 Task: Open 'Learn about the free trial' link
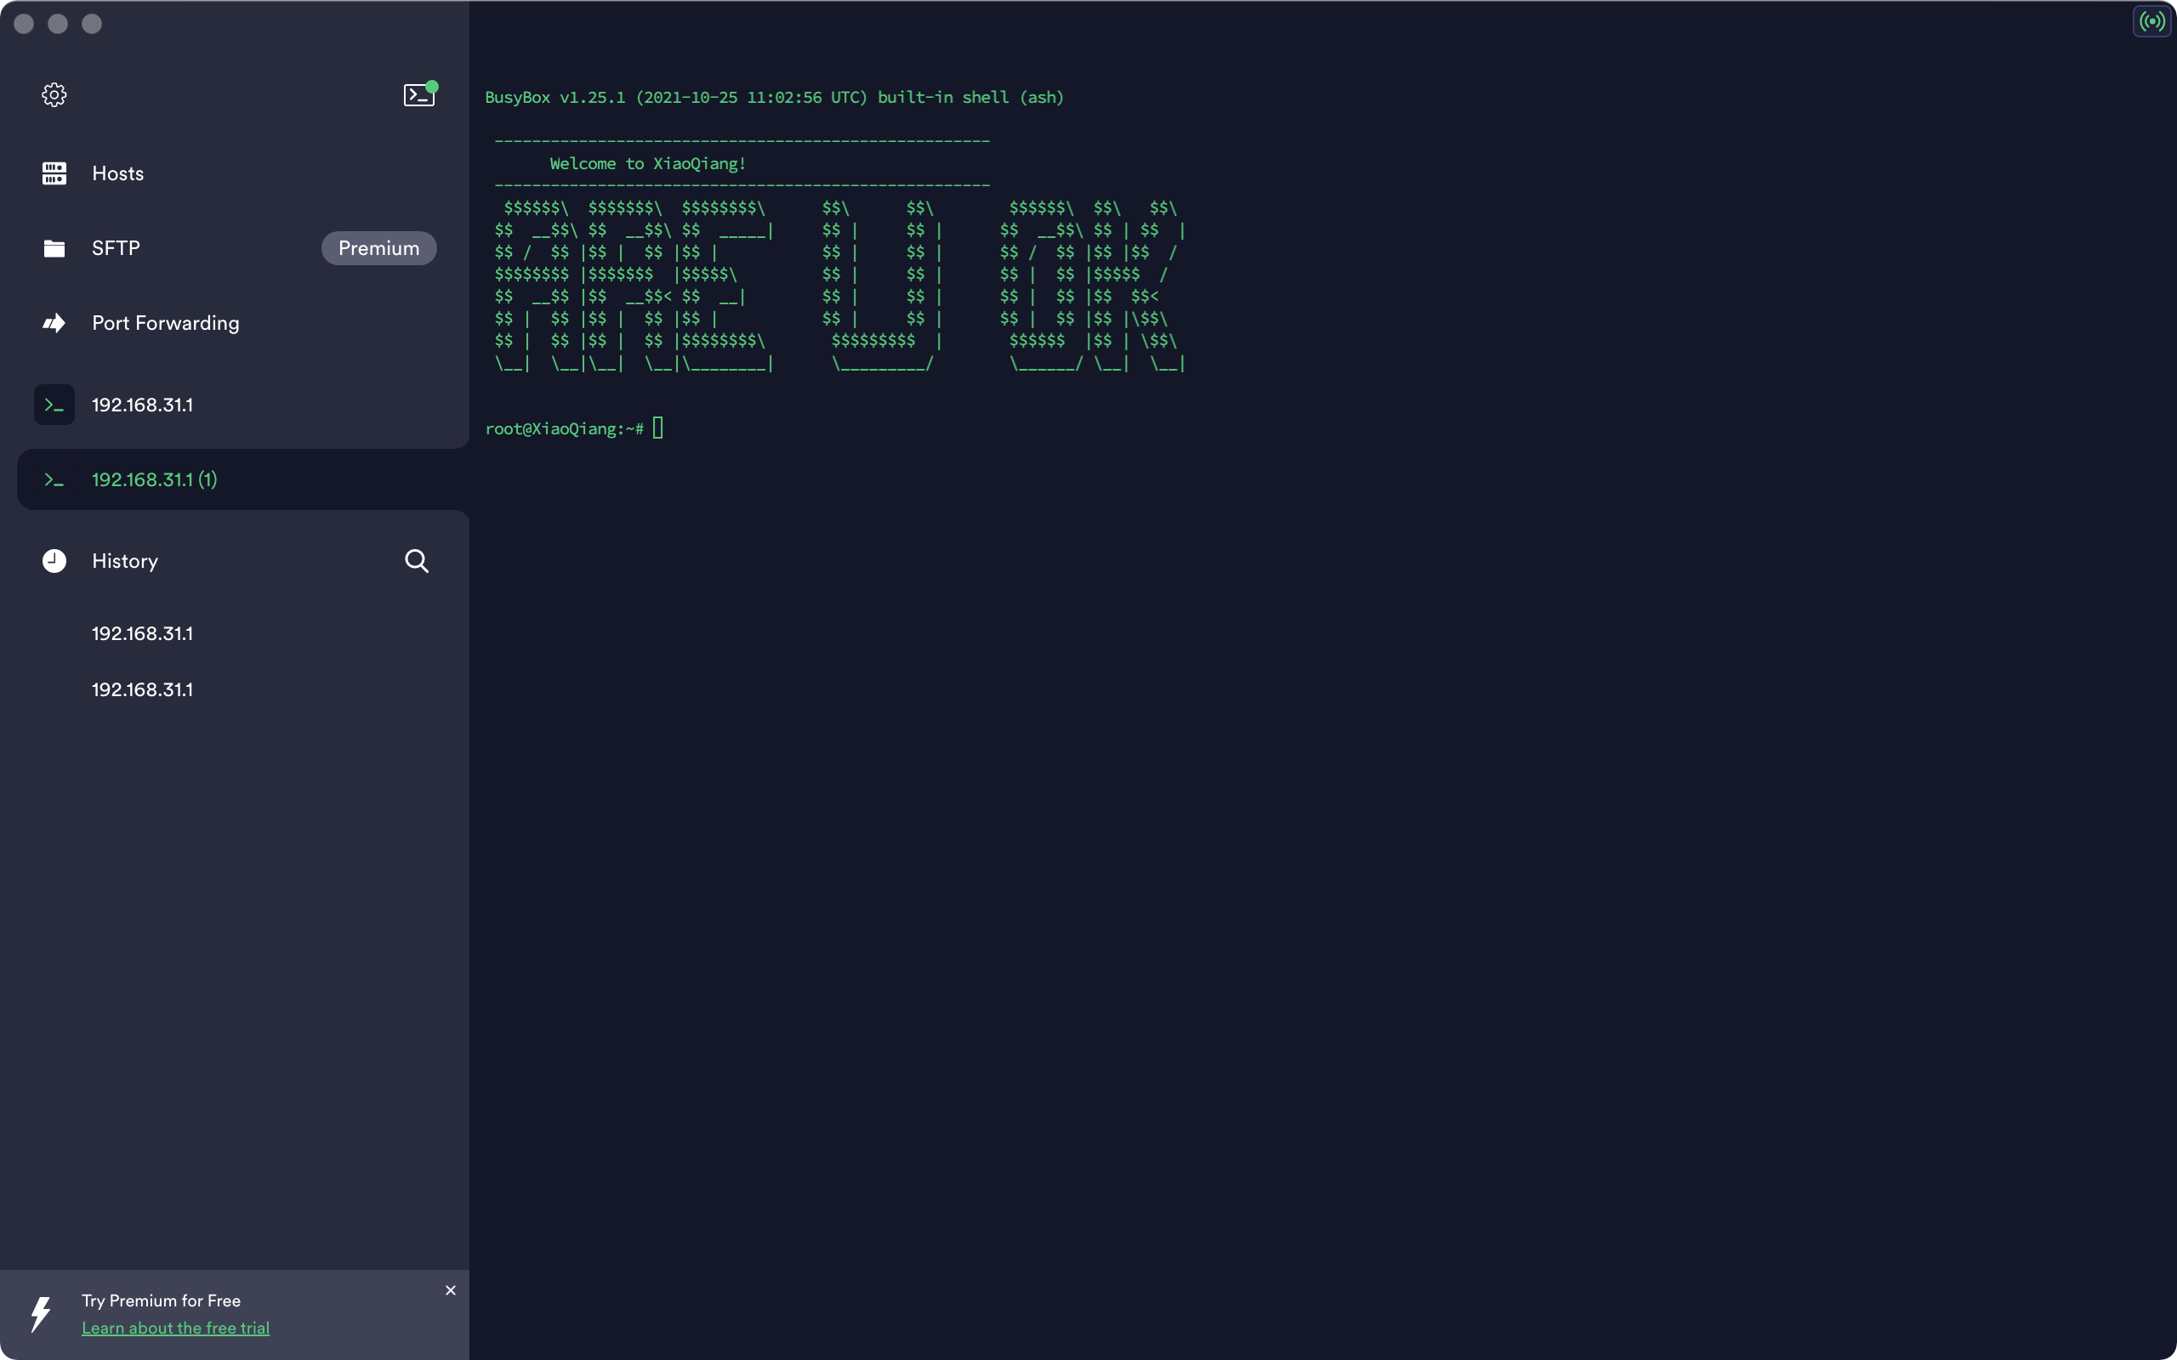point(175,1328)
